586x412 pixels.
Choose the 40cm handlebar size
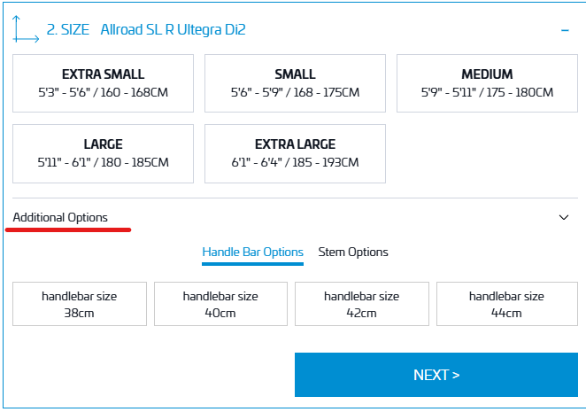coord(220,304)
